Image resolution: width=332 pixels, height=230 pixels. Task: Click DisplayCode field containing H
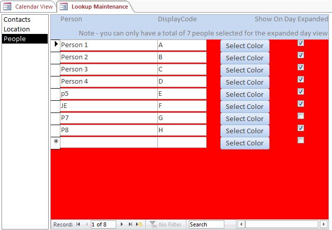click(182, 130)
